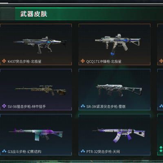Click the purple rarity icon beside SV-98狙击步枪-林中猎手
163x163 pixels.
tap(4, 106)
